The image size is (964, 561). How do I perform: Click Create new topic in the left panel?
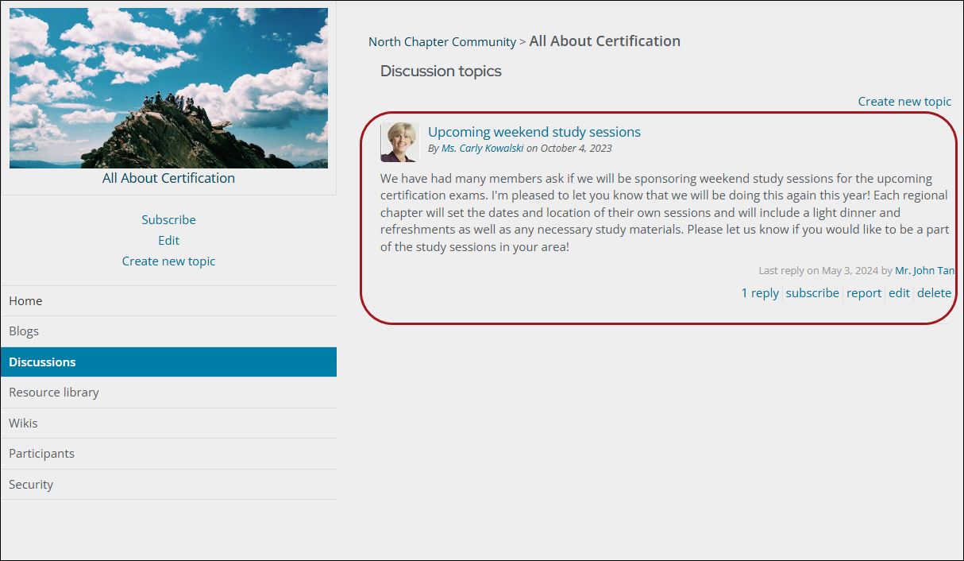(x=168, y=261)
